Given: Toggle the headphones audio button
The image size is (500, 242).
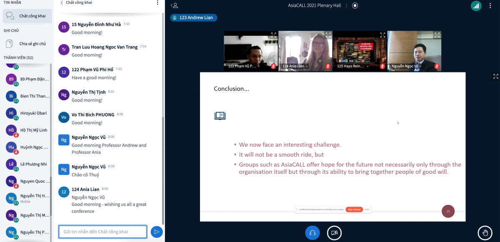Looking at the screenshot, I should (312, 233).
